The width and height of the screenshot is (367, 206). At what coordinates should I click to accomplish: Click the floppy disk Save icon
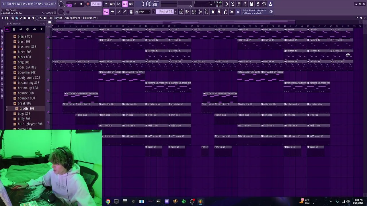251,4
